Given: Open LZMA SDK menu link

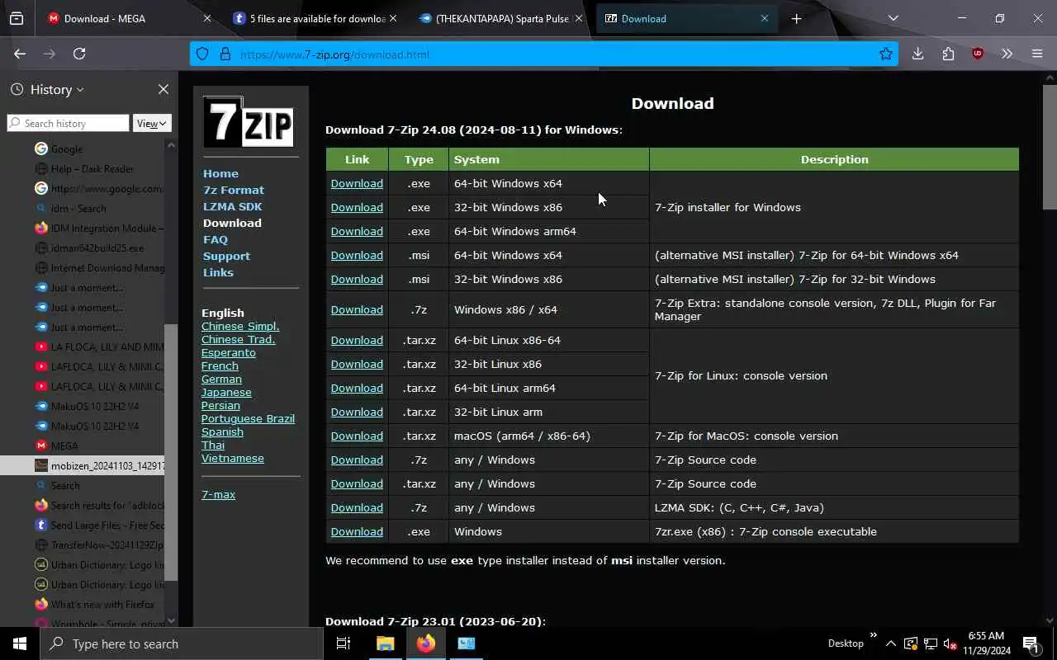Looking at the screenshot, I should 233,206.
